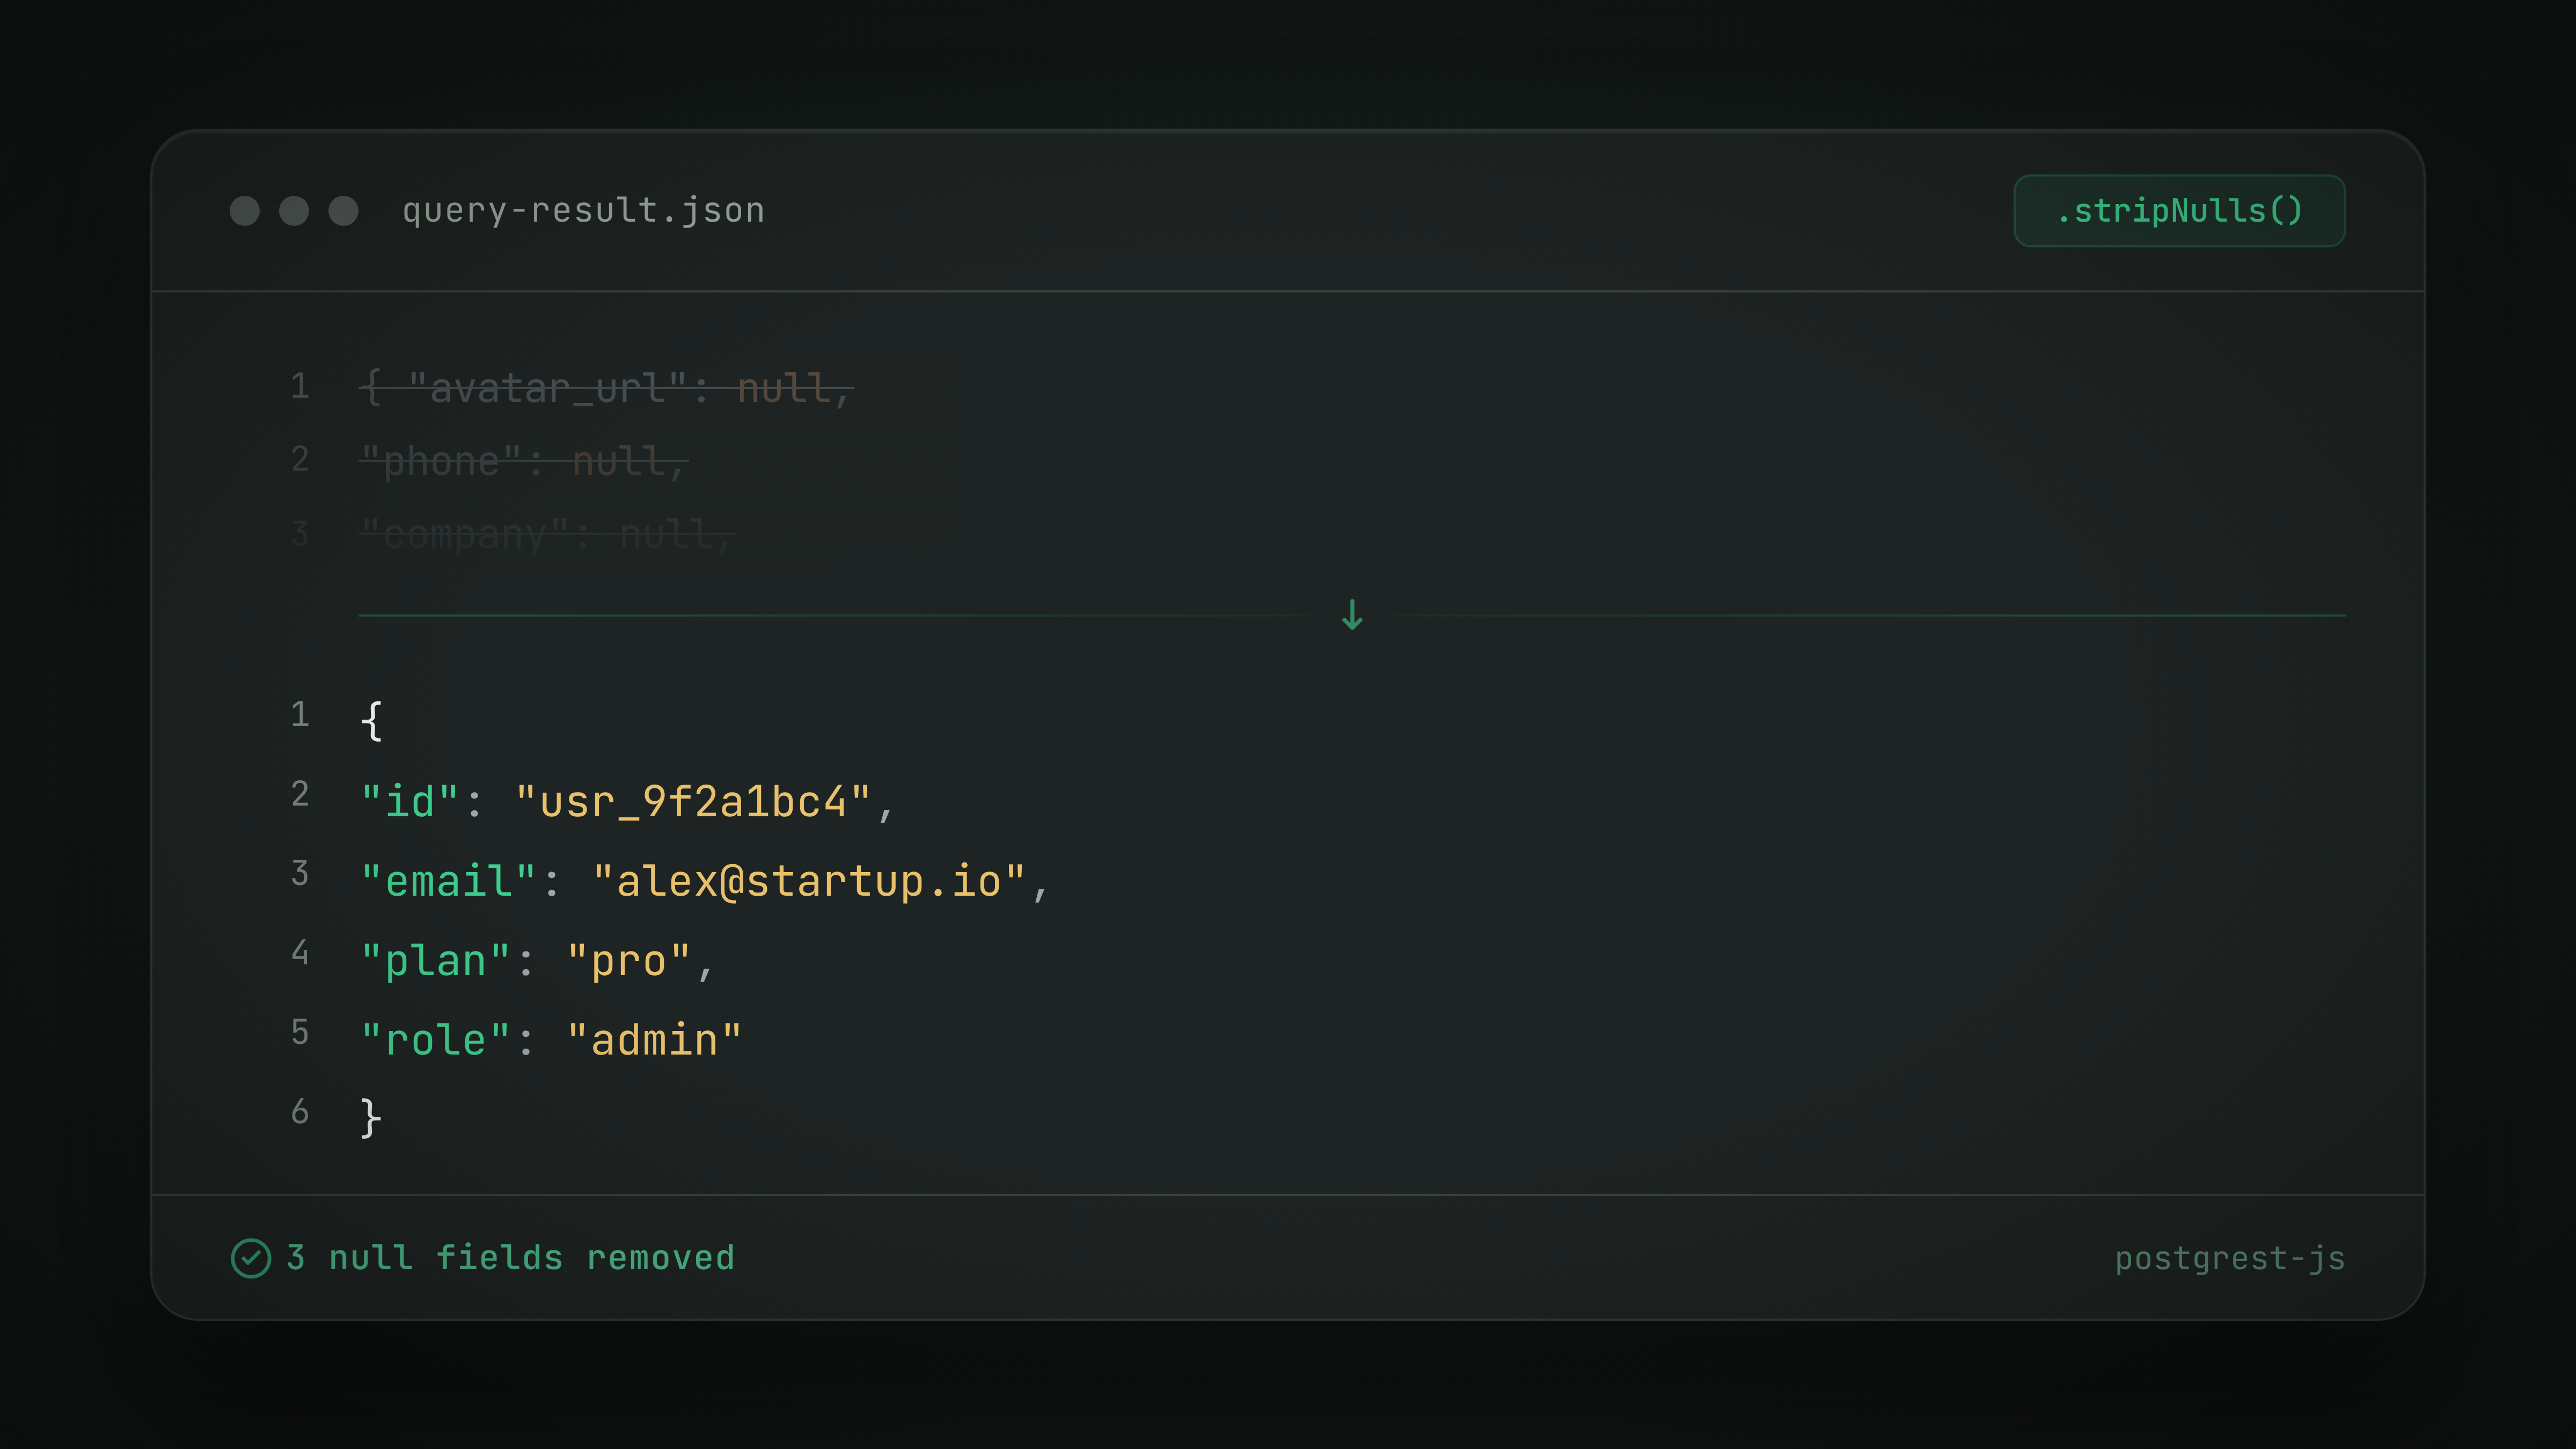Image resolution: width=2576 pixels, height=1449 pixels.
Task: Click the green checkmark circle icon
Action: click(251, 1258)
